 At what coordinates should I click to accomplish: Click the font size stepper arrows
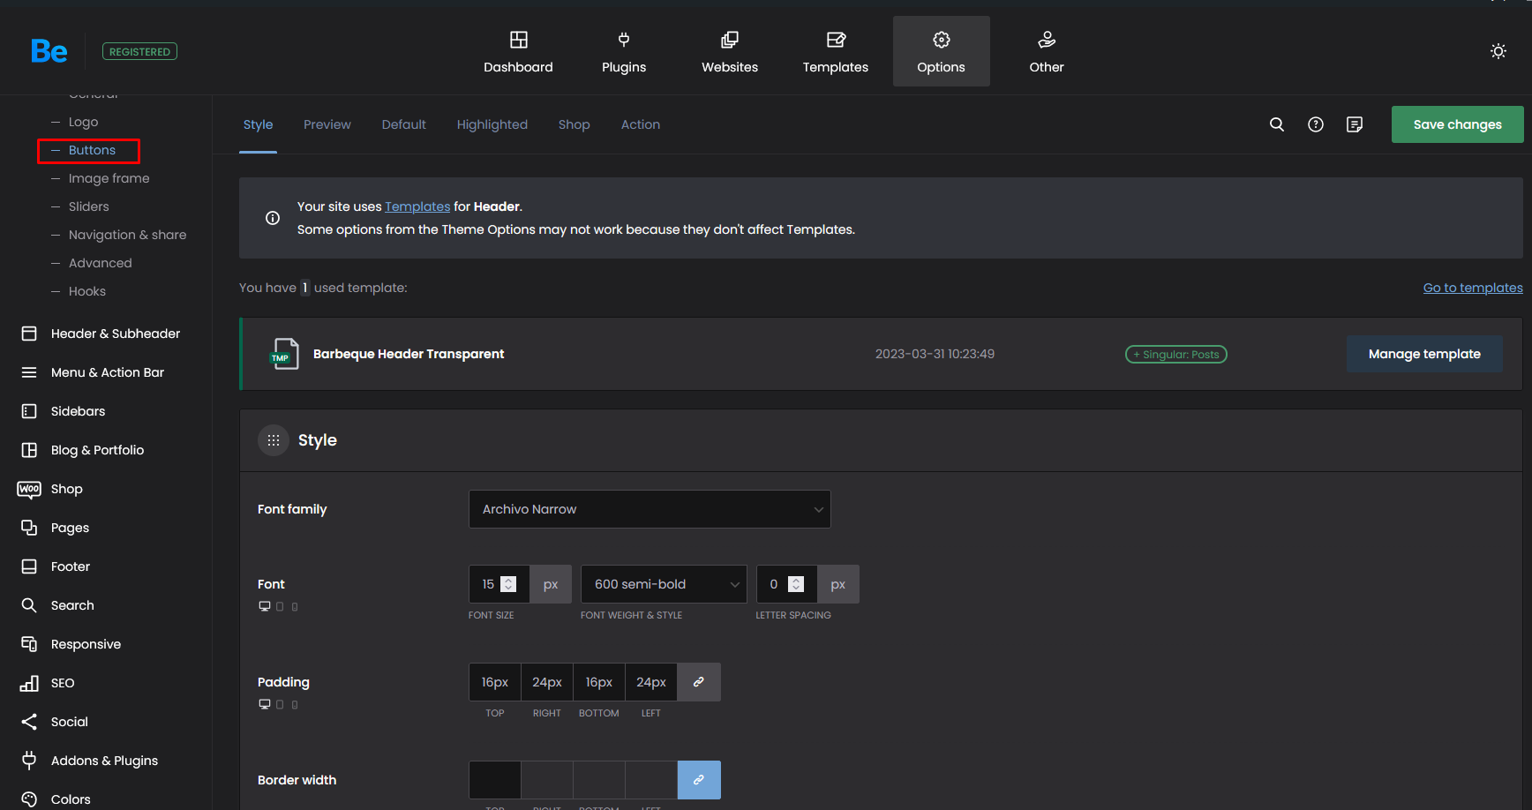[508, 584]
